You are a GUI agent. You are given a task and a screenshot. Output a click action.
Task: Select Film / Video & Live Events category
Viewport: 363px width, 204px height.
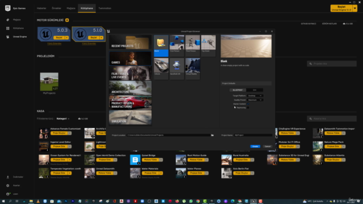[x=130, y=73]
